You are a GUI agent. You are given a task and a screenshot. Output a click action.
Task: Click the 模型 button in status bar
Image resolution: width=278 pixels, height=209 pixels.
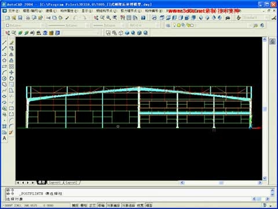click(x=149, y=206)
